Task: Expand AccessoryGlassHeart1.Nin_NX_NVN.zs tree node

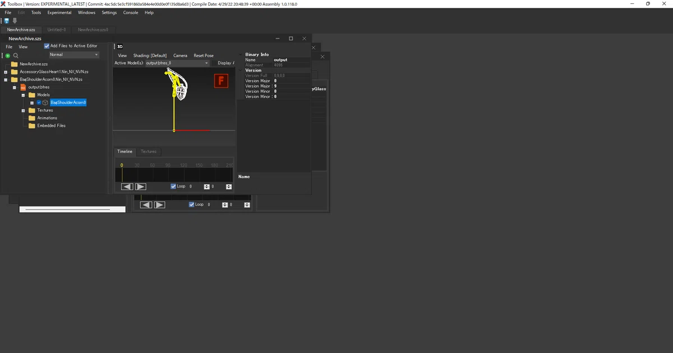Action: 6,72
